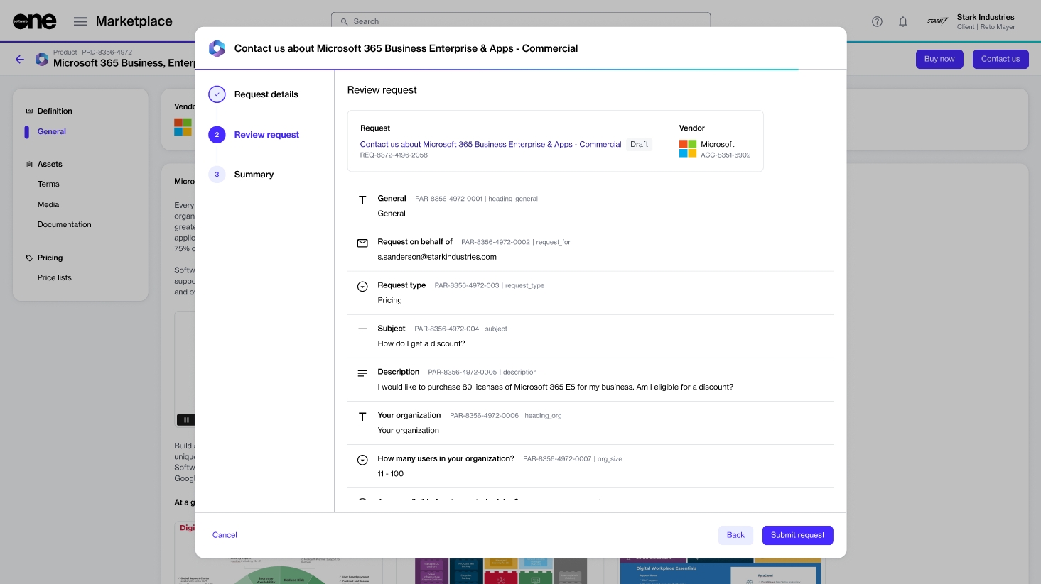
Task: Pause the video with the pause icon
Action: pos(186,420)
